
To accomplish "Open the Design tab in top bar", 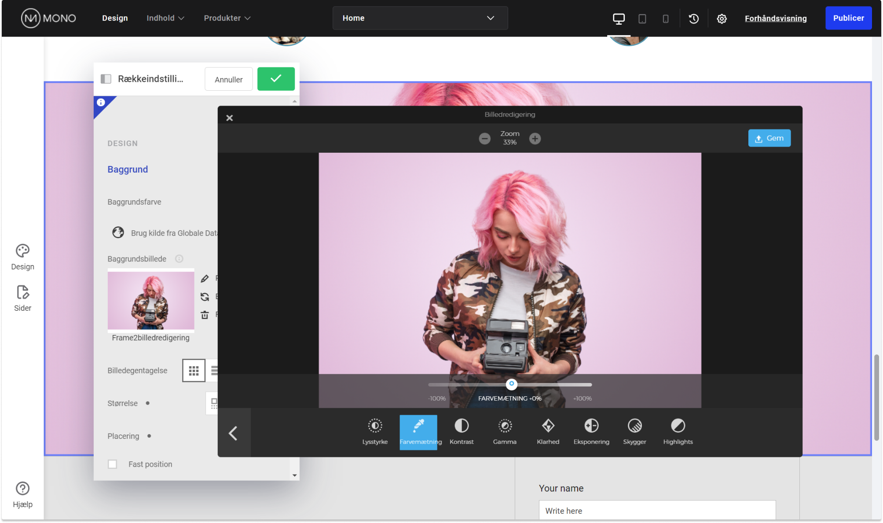I will pos(115,18).
